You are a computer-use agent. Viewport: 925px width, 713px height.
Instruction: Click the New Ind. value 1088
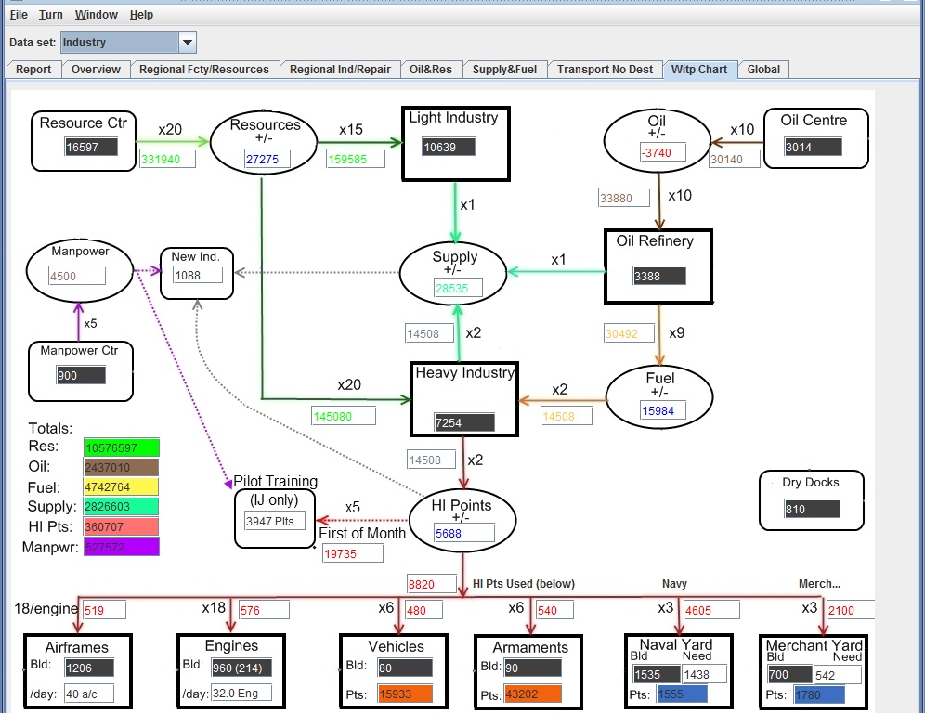point(198,276)
